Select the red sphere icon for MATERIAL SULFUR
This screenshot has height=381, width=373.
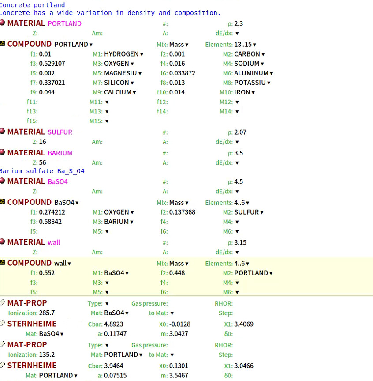pos(3,131)
